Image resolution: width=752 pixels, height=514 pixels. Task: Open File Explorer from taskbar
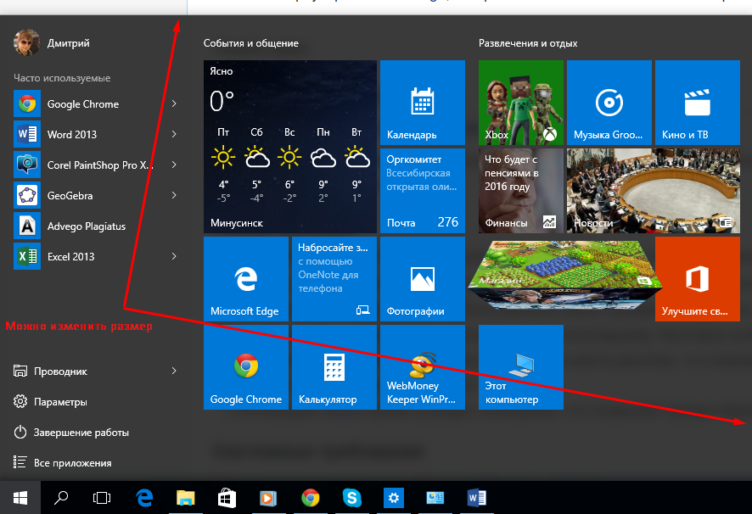[186, 498]
